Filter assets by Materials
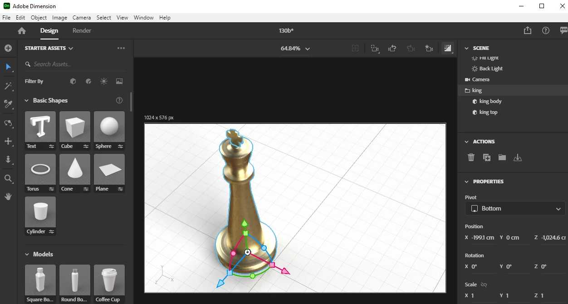Image resolution: width=568 pixels, height=304 pixels. (88, 81)
